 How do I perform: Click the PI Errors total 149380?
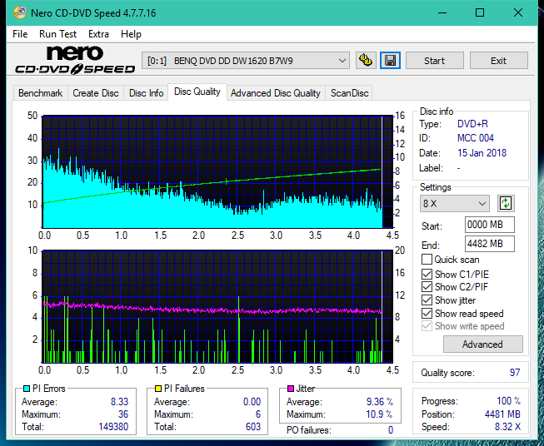(113, 427)
